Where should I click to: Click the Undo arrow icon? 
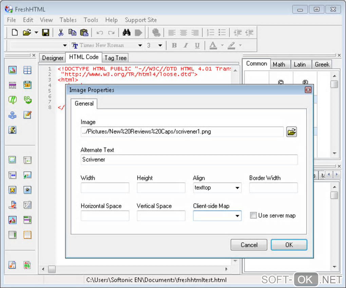(x=100, y=32)
